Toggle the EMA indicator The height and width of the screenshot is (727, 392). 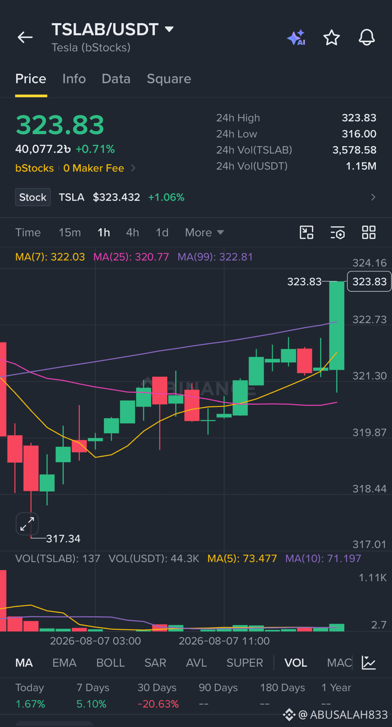pos(64,663)
